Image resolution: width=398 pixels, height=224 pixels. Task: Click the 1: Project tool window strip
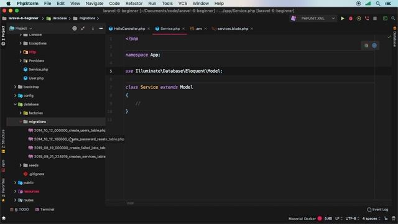pos(3,35)
